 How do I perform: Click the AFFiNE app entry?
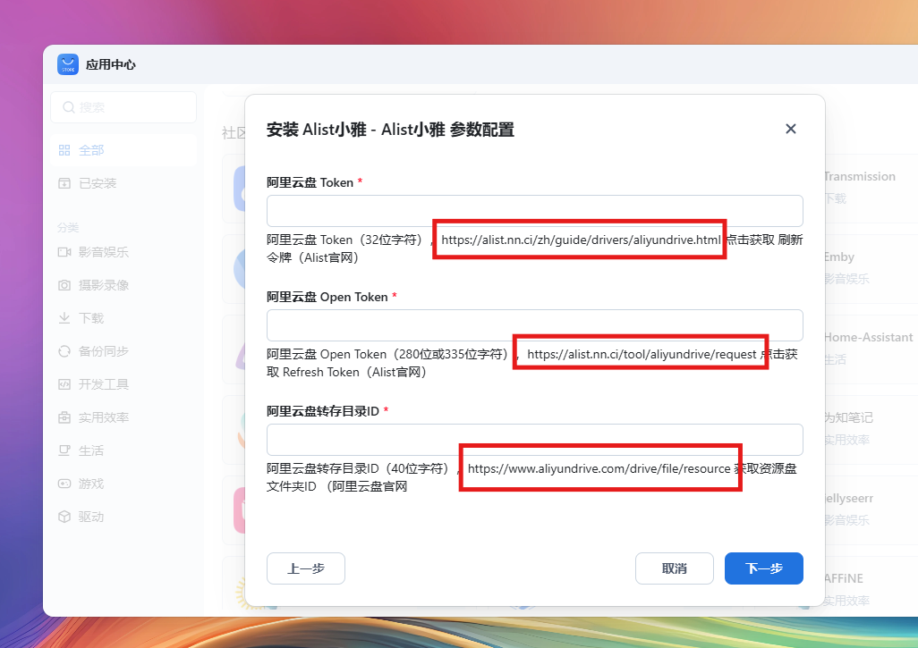(x=843, y=578)
